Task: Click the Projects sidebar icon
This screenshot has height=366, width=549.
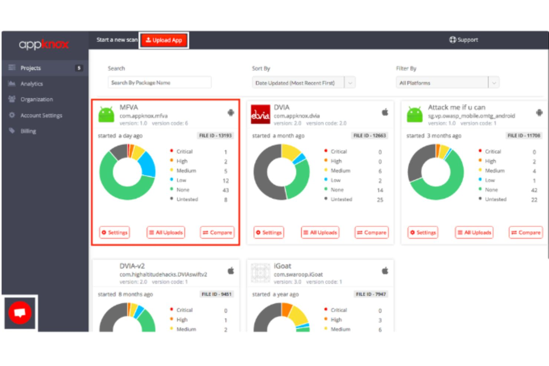Action: click(12, 67)
